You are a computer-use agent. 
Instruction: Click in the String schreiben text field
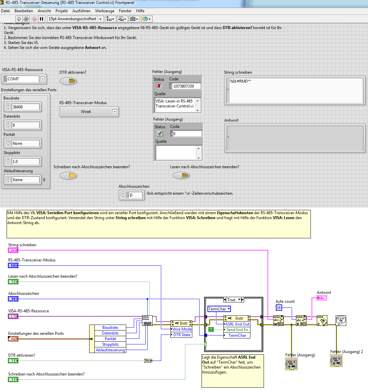296,91
